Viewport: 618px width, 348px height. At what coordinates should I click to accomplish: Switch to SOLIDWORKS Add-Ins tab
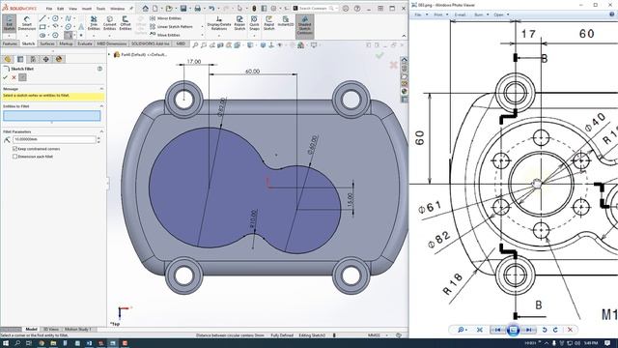[x=151, y=43]
